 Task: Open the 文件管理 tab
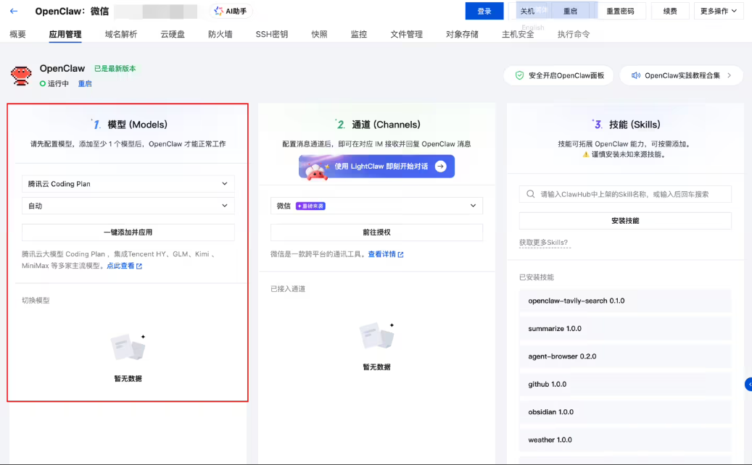coord(406,34)
